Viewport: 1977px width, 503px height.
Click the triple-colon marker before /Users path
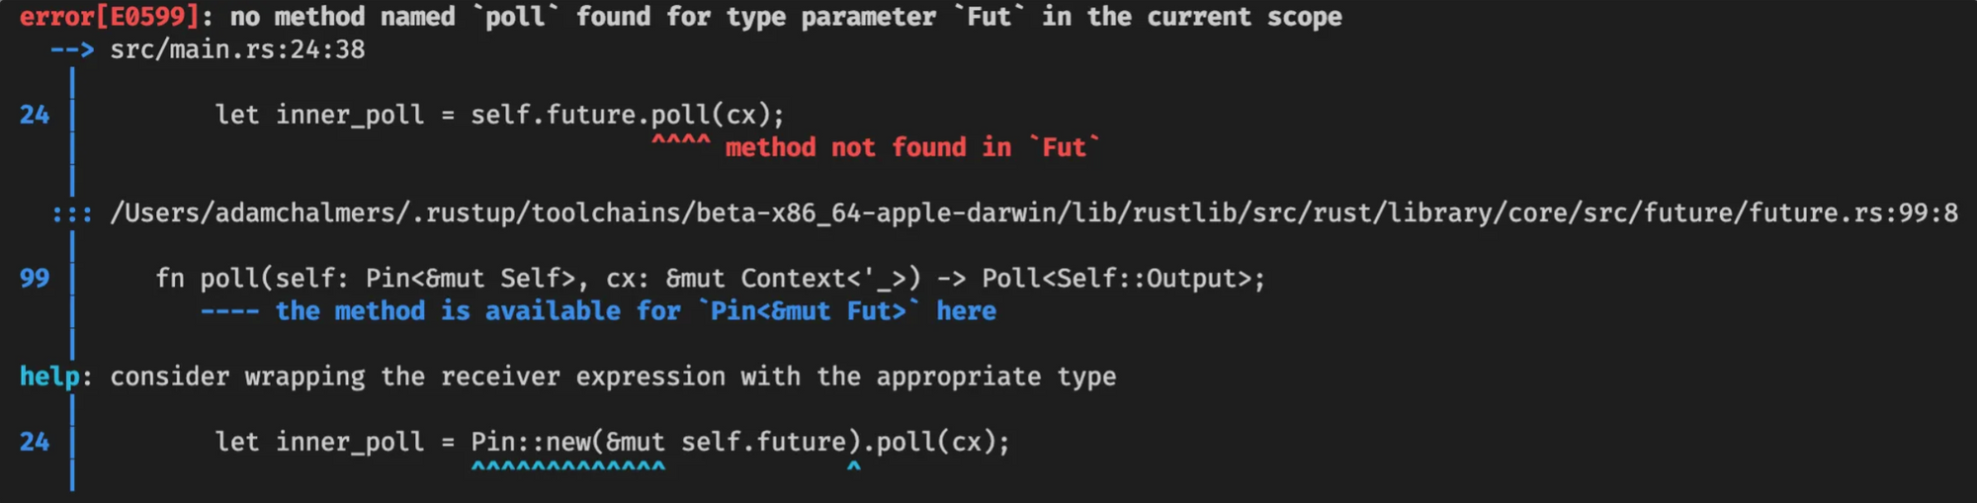coord(72,213)
